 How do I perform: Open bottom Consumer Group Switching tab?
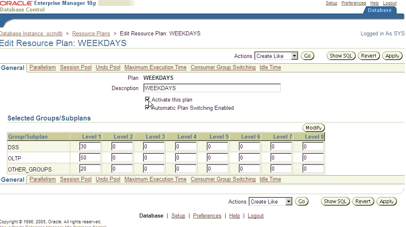click(223, 179)
